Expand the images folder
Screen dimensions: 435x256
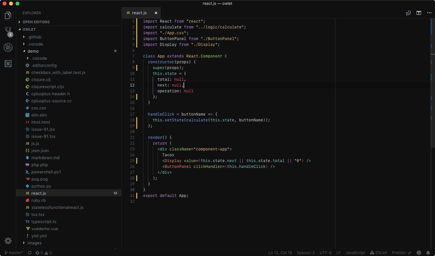(x=69, y=243)
